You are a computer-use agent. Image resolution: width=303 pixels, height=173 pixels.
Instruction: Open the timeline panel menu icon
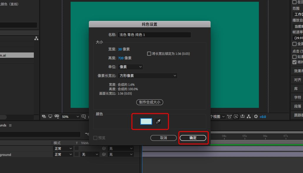(x=10, y=125)
